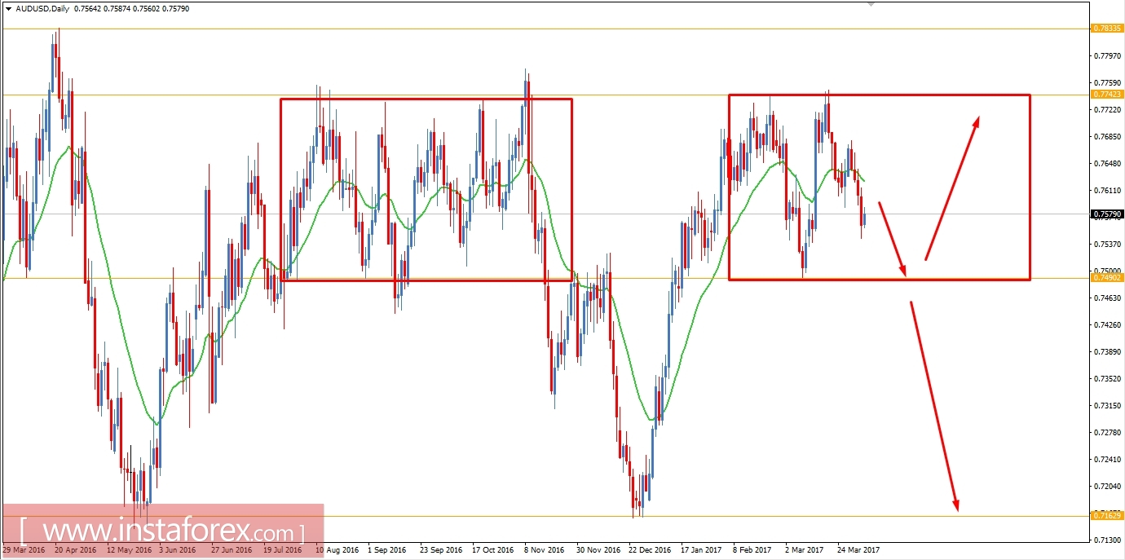Screen dimensions: 1125x560
Task: Select the orange support label 0.74902
Action: point(1105,278)
